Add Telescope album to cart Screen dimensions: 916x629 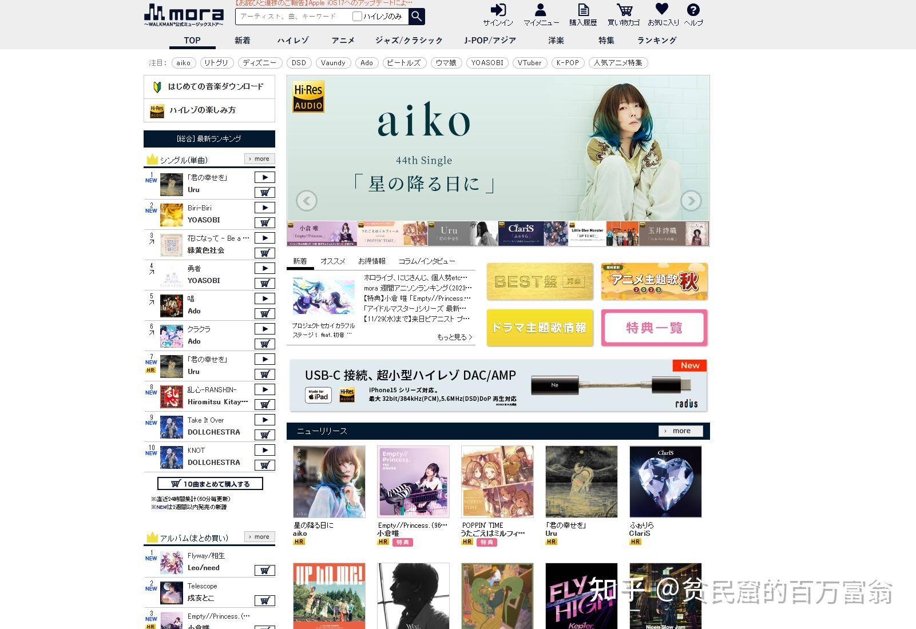(264, 600)
